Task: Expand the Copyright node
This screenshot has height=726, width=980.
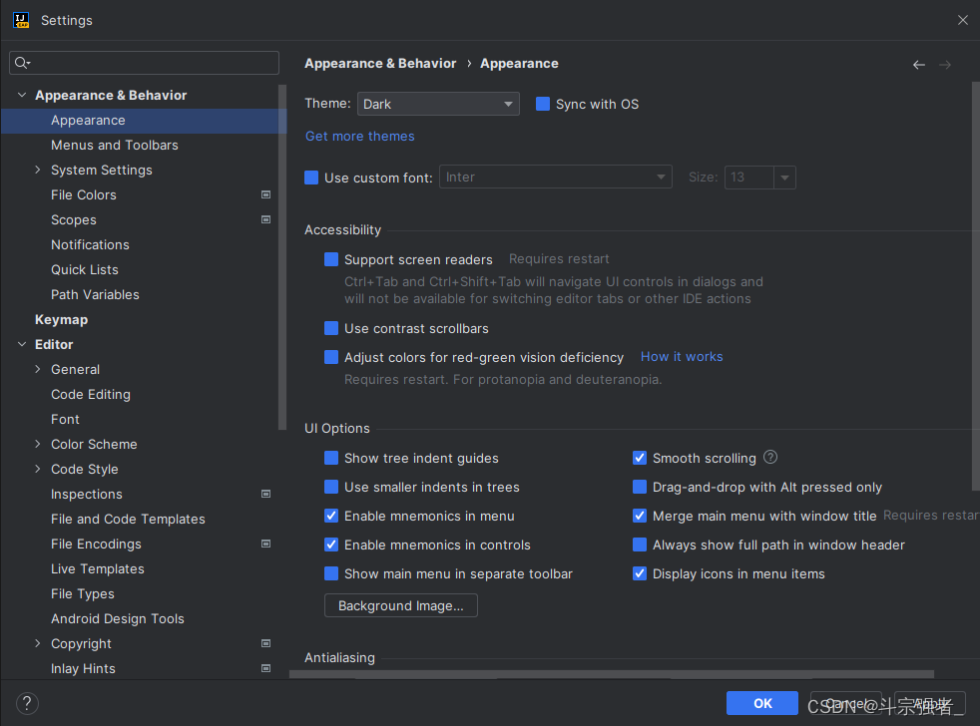Action: pyautogui.click(x=38, y=643)
